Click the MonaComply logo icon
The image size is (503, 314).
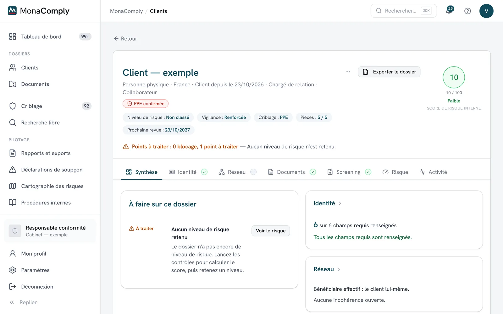12,11
